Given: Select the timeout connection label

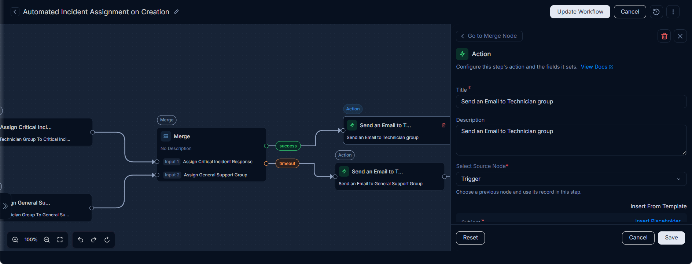Looking at the screenshot, I should (x=287, y=164).
